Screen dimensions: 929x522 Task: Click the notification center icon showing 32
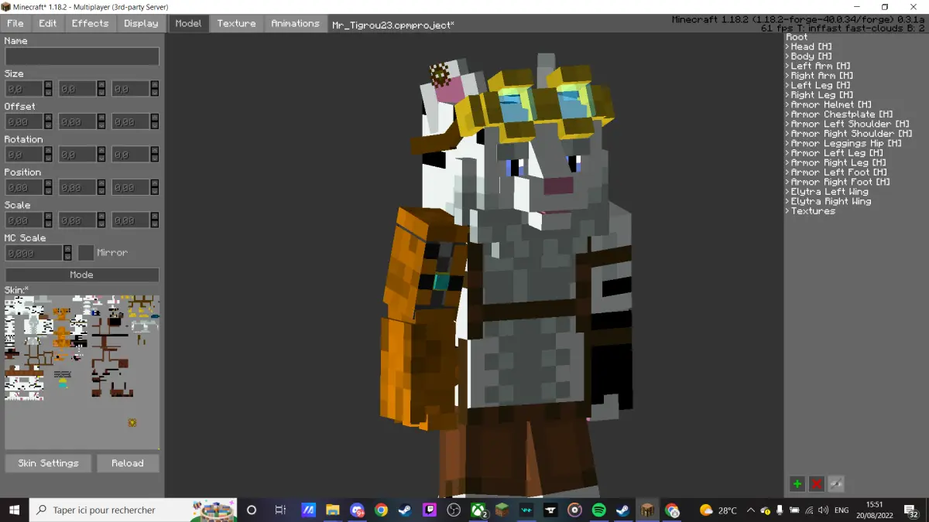[913, 510]
